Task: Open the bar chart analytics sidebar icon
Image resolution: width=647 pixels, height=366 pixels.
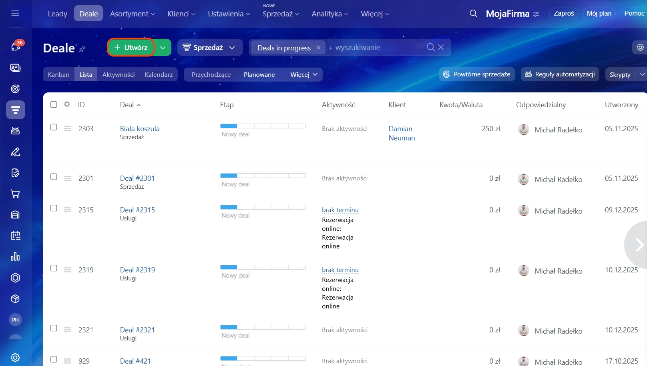Action: (15, 257)
